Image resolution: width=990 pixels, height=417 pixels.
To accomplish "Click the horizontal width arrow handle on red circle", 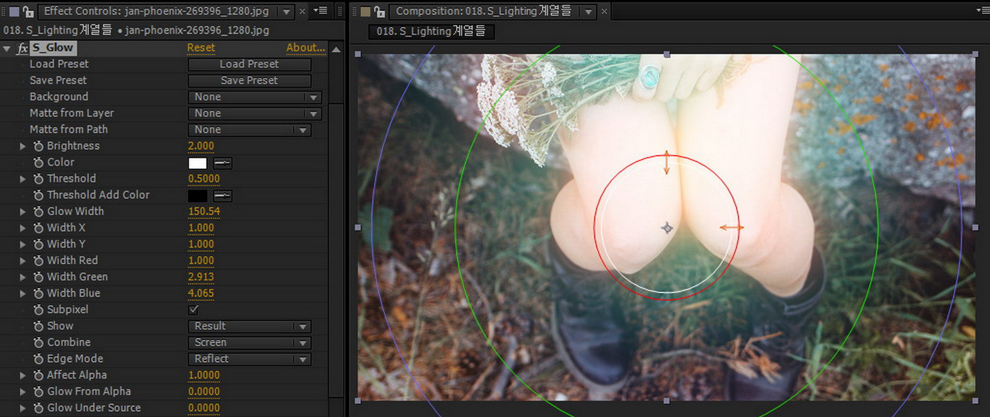I will 731,227.
